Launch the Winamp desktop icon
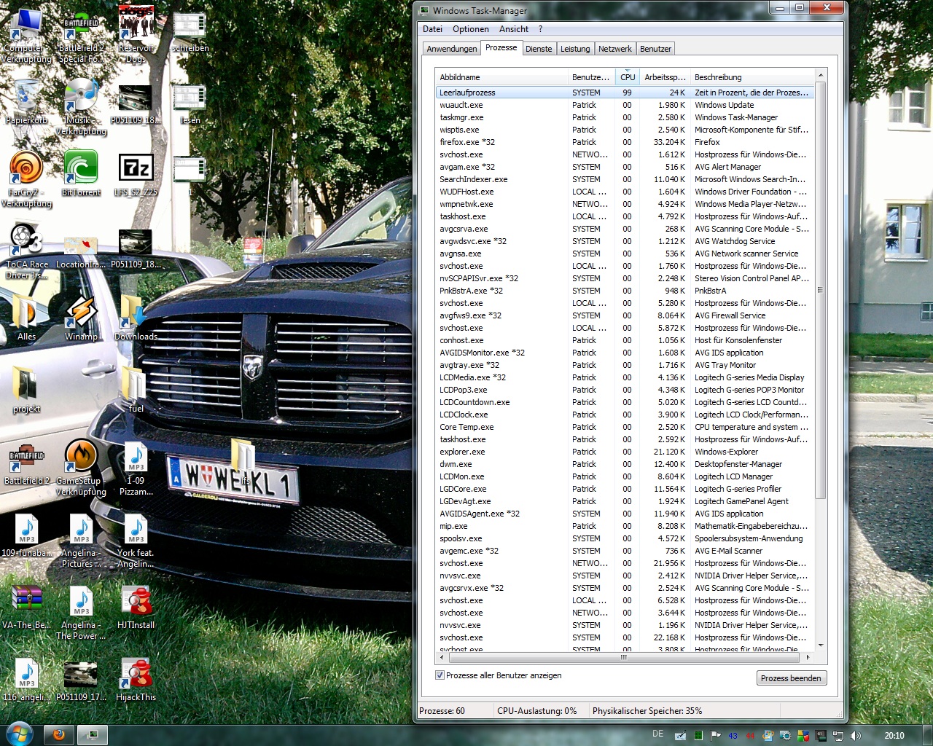 tap(81, 318)
